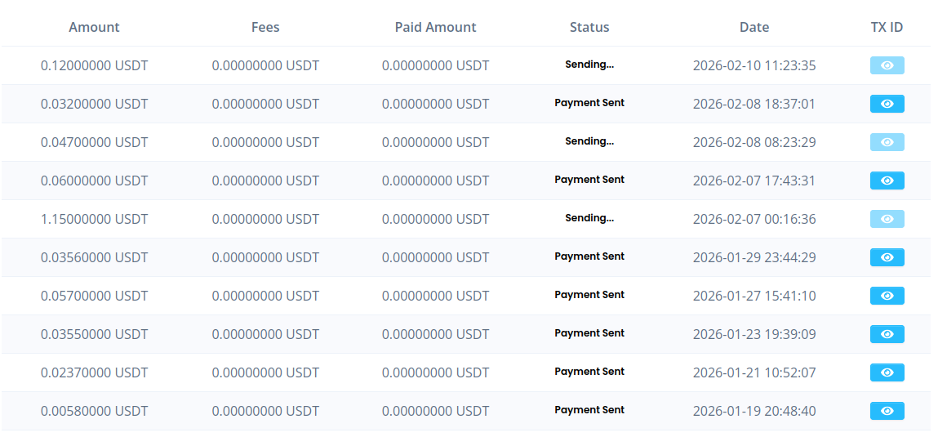Viewport: 938px width, 437px height.
Task: Click the 1.15000000 USDT amount cell
Action: (x=94, y=219)
